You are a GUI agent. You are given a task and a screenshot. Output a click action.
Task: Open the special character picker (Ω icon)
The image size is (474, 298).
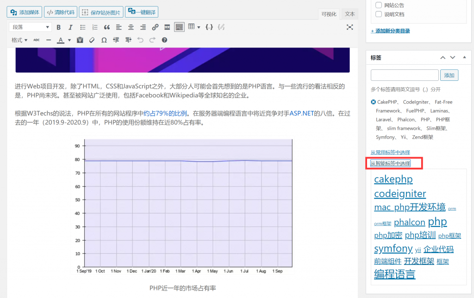[x=104, y=40]
